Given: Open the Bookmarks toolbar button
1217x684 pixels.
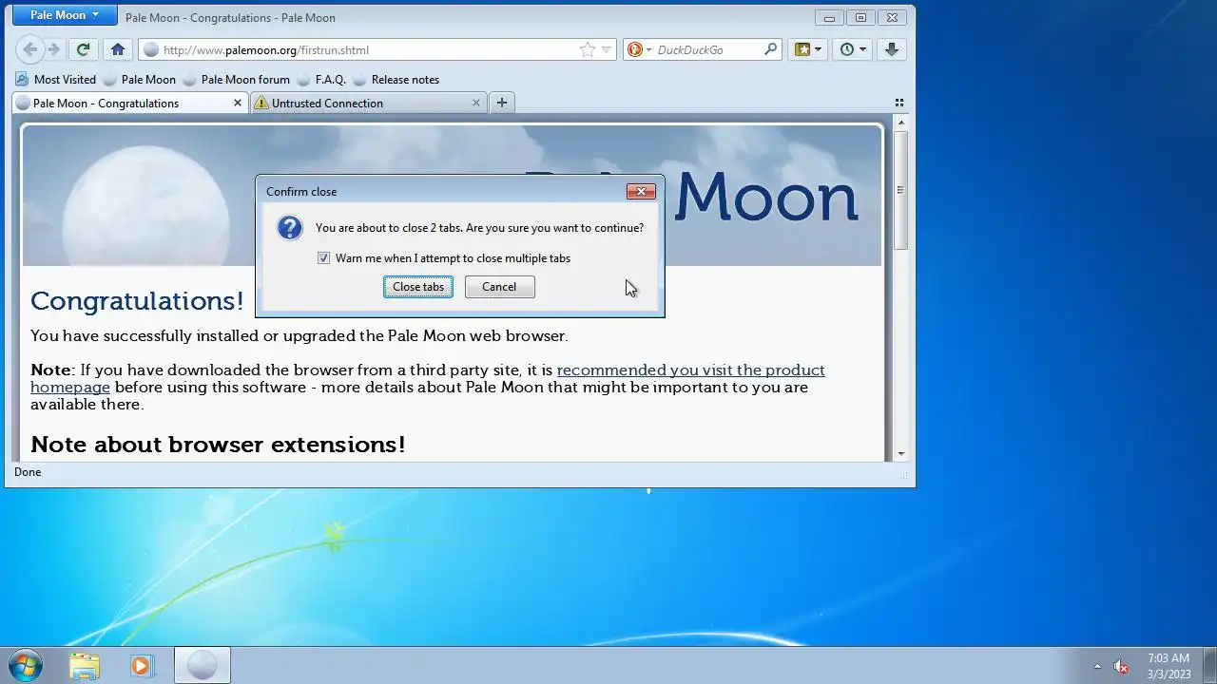Looking at the screenshot, I should pyautogui.click(x=807, y=49).
